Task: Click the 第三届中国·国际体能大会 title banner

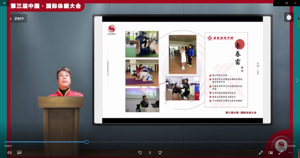Action: 46,6
